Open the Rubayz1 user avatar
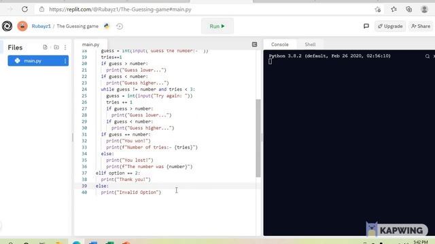435x244 pixels. point(22,26)
